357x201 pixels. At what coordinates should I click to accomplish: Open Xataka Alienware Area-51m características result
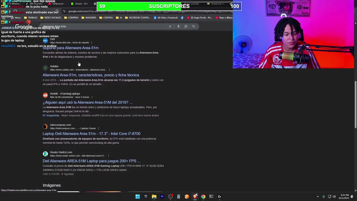(91, 75)
